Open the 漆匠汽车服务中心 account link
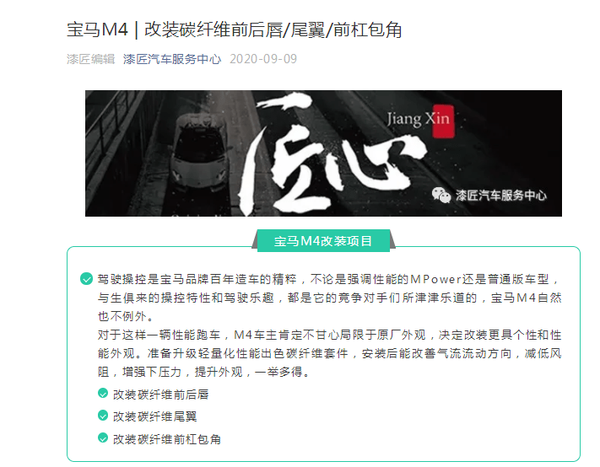The width and height of the screenshot is (600, 467). [172, 59]
